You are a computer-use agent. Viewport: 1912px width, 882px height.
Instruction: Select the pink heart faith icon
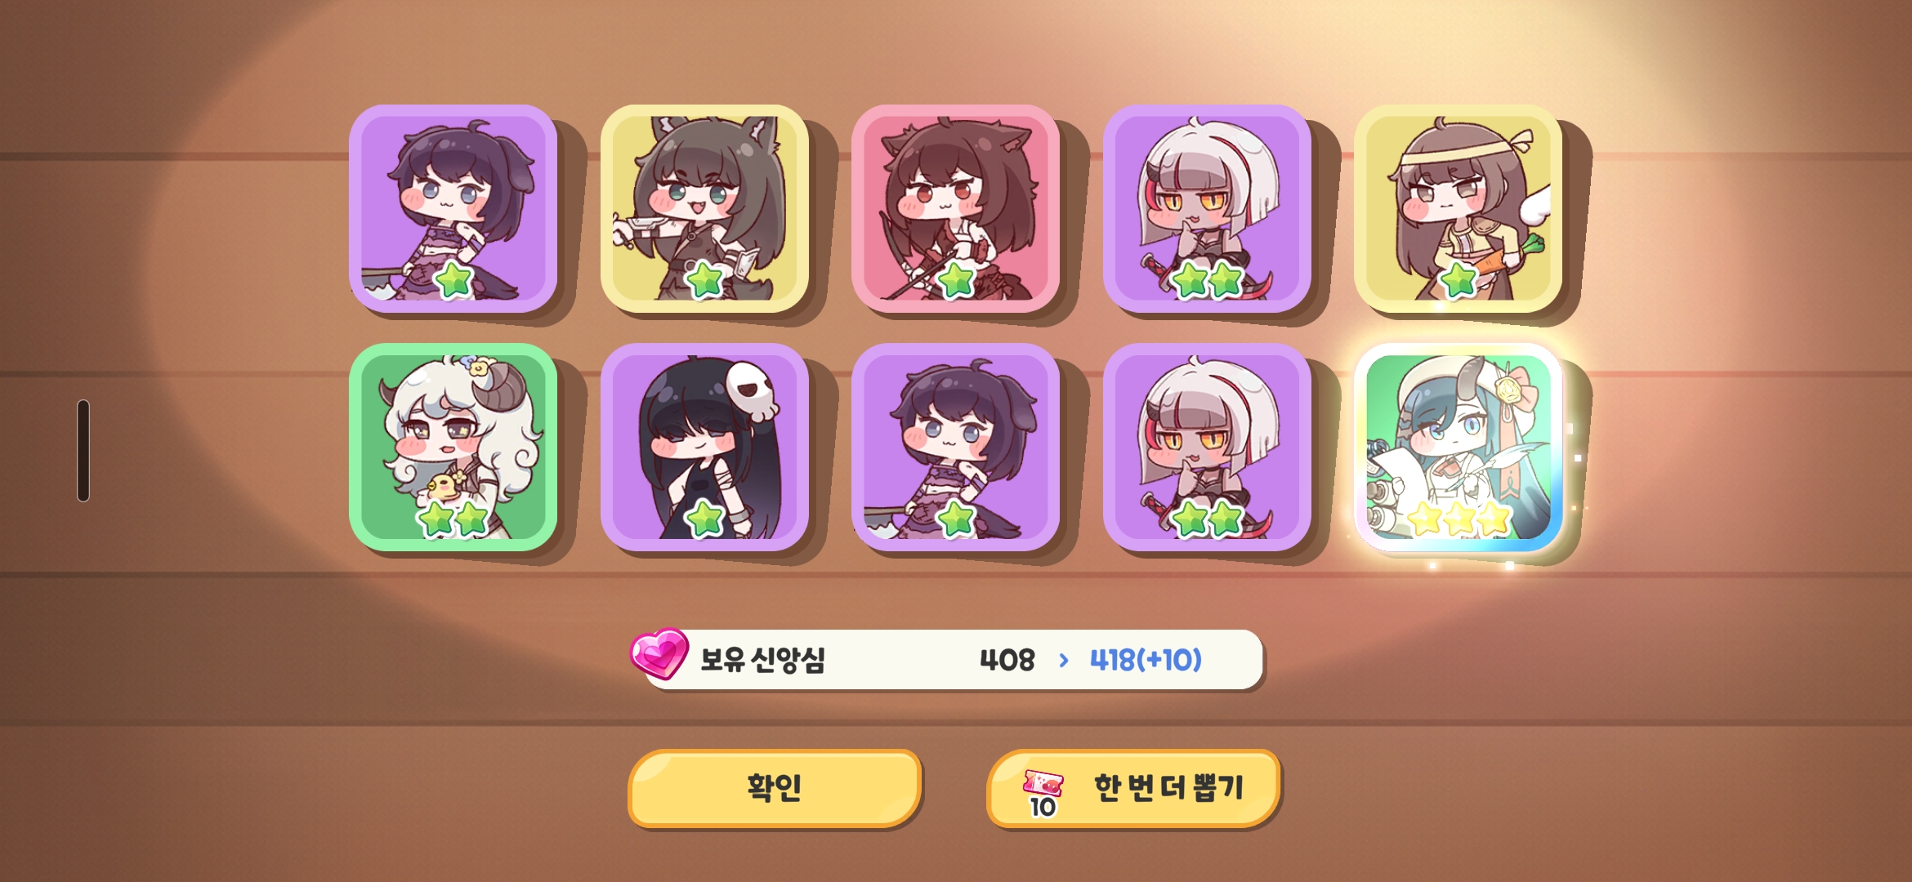point(659,653)
